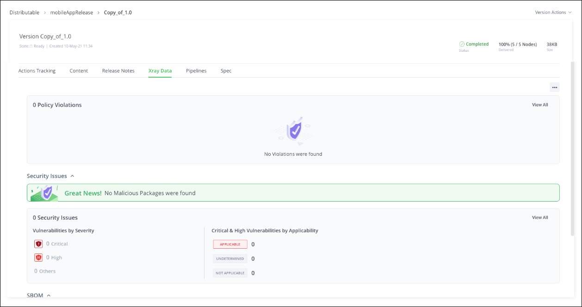Click '0 High' count

coord(54,258)
